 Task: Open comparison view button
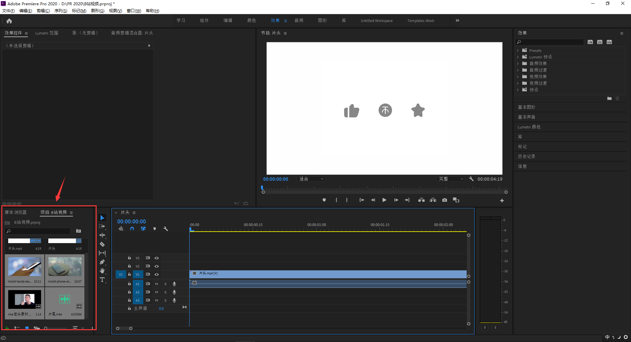coord(456,200)
